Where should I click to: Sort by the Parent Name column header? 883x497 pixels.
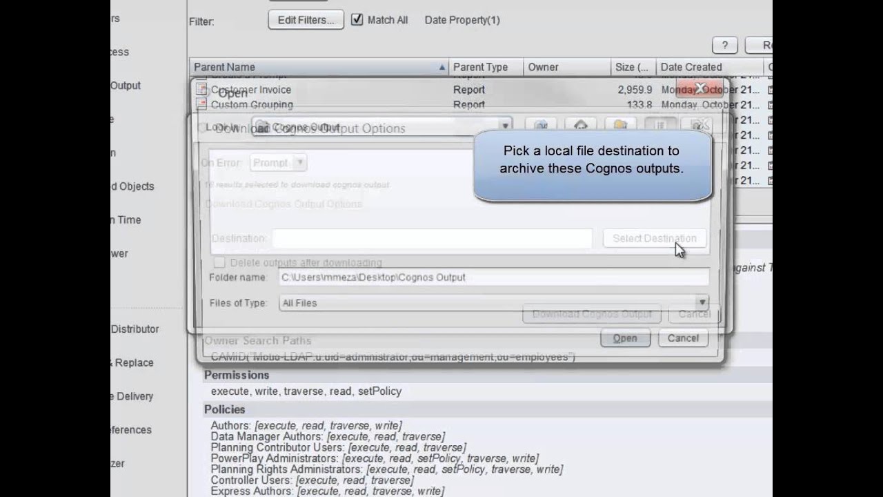pyautogui.click(x=319, y=67)
